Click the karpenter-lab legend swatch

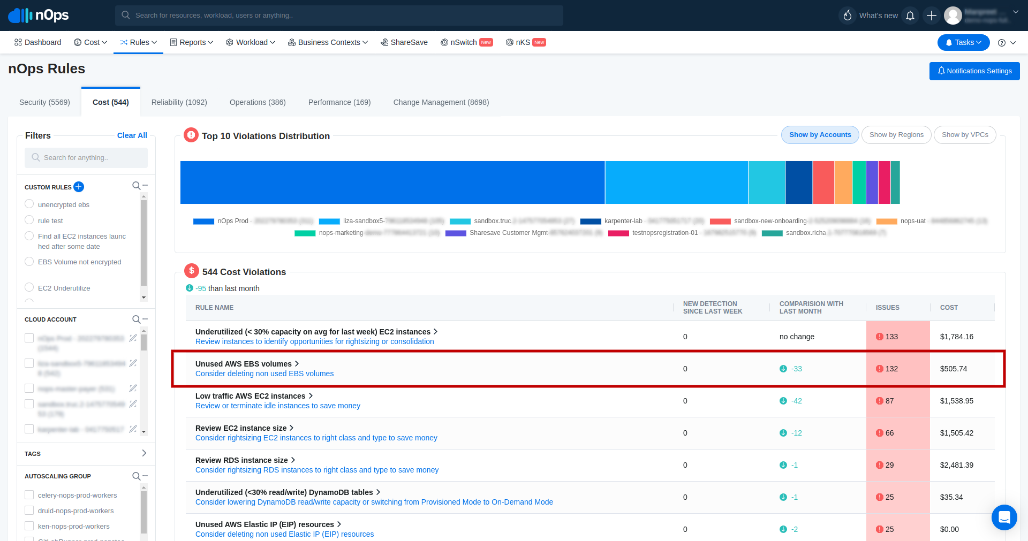(x=591, y=222)
